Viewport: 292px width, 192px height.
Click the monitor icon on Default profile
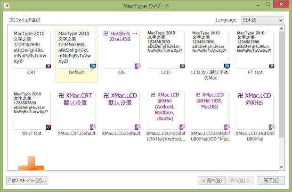[x=93, y=67]
